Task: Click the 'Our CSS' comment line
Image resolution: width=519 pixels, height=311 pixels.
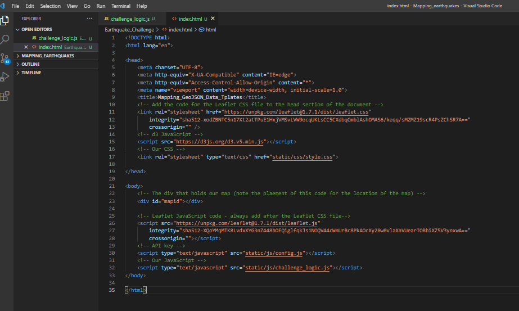Action: click(161, 149)
